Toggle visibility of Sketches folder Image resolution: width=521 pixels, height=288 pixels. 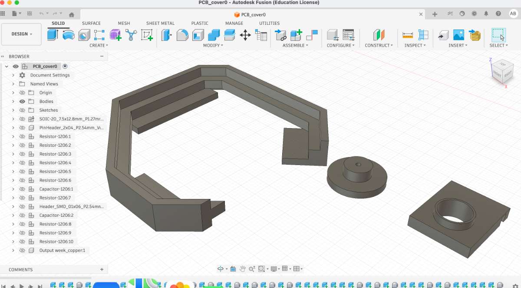click(22, 110)
